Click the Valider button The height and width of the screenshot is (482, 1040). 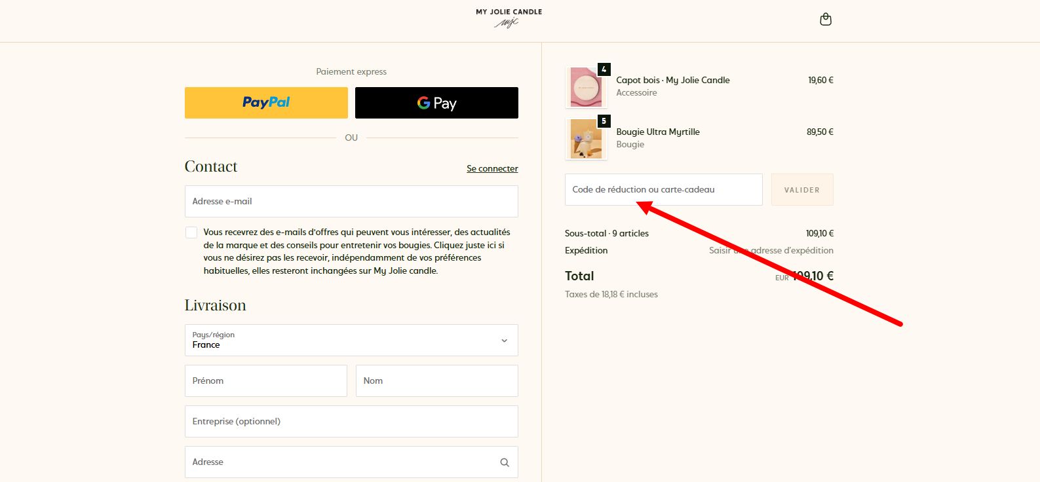pos(802,189)
